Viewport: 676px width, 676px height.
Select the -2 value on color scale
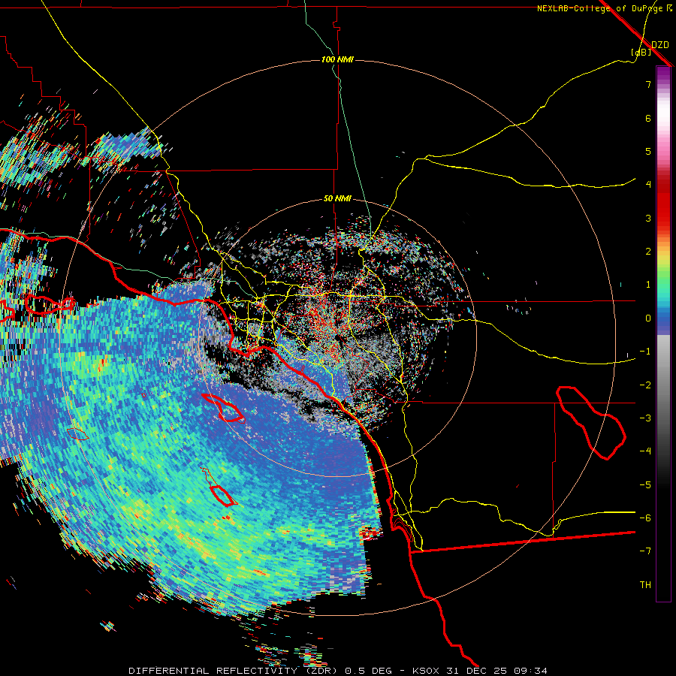click(645, 385)
